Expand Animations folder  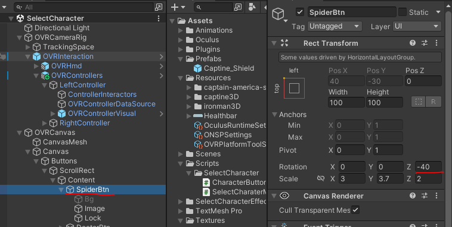coord(181,30)
